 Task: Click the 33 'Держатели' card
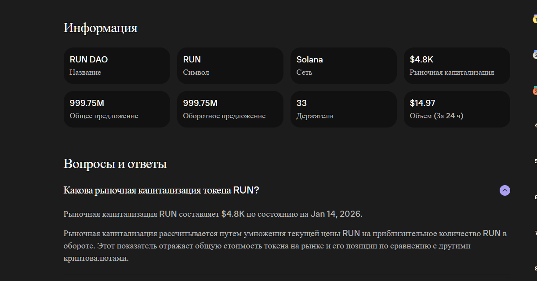point(343,109)
